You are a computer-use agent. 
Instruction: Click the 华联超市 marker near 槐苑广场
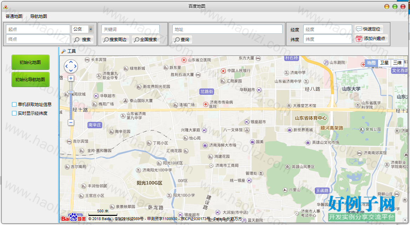tap(96, 96)
